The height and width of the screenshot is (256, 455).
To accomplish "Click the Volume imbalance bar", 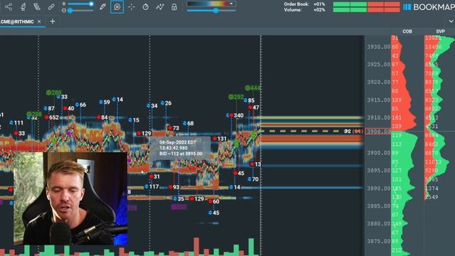I will point(366,10).
